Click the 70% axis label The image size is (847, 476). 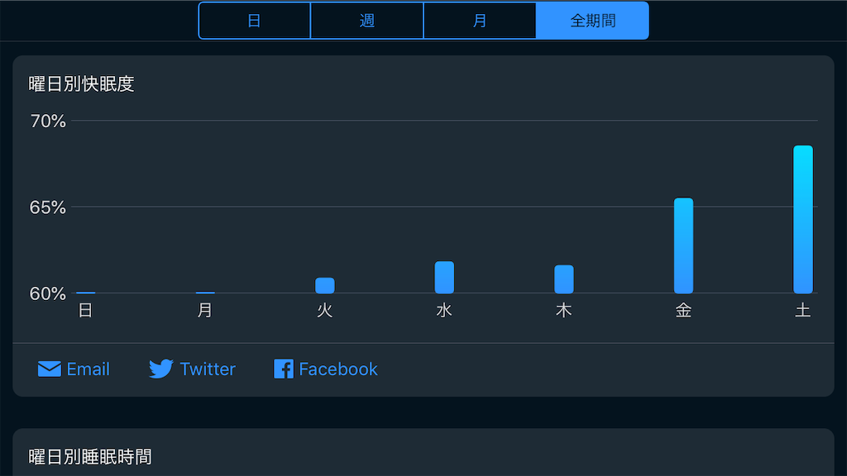(x=47, y=121)
